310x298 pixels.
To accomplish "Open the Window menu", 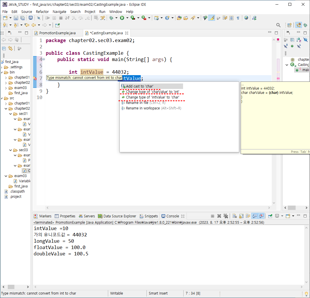I will [x=116, y=12].
